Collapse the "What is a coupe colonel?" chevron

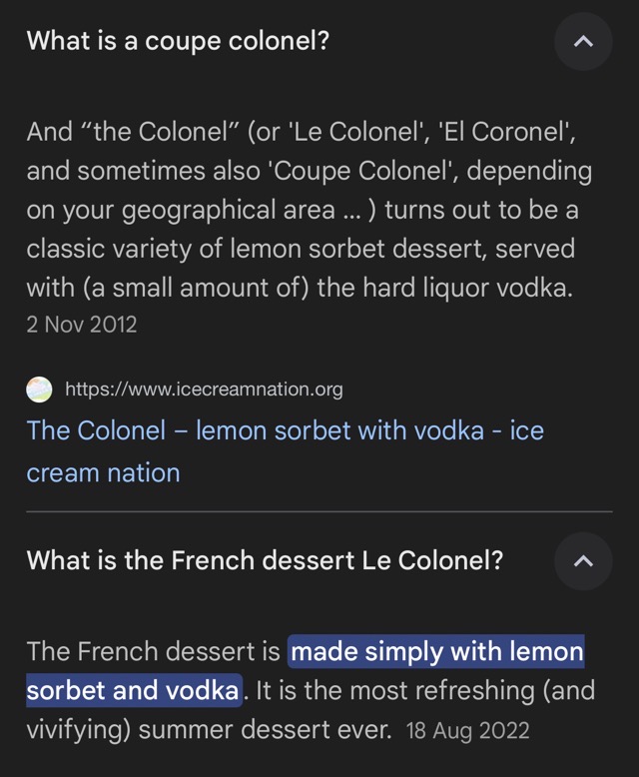pyautogui.click(x=583, y=42)
